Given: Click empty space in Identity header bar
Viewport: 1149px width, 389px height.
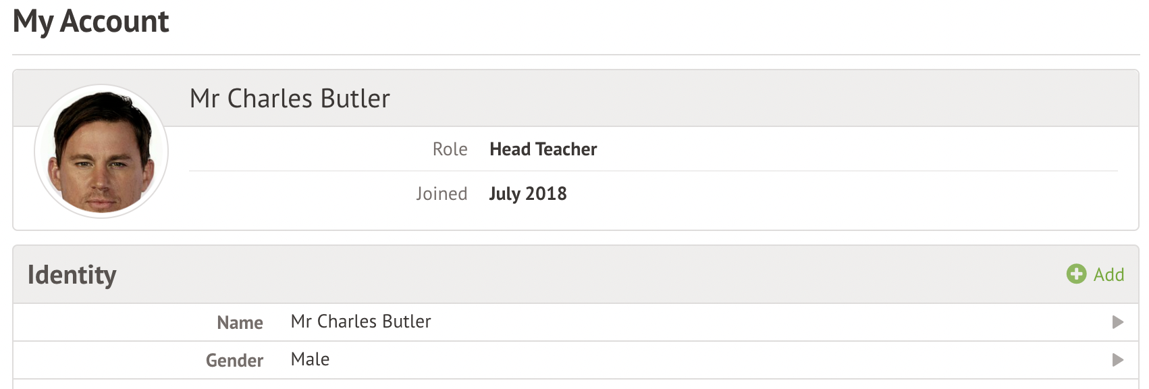Looking at the screenshot, I should (x=574, y=275).
